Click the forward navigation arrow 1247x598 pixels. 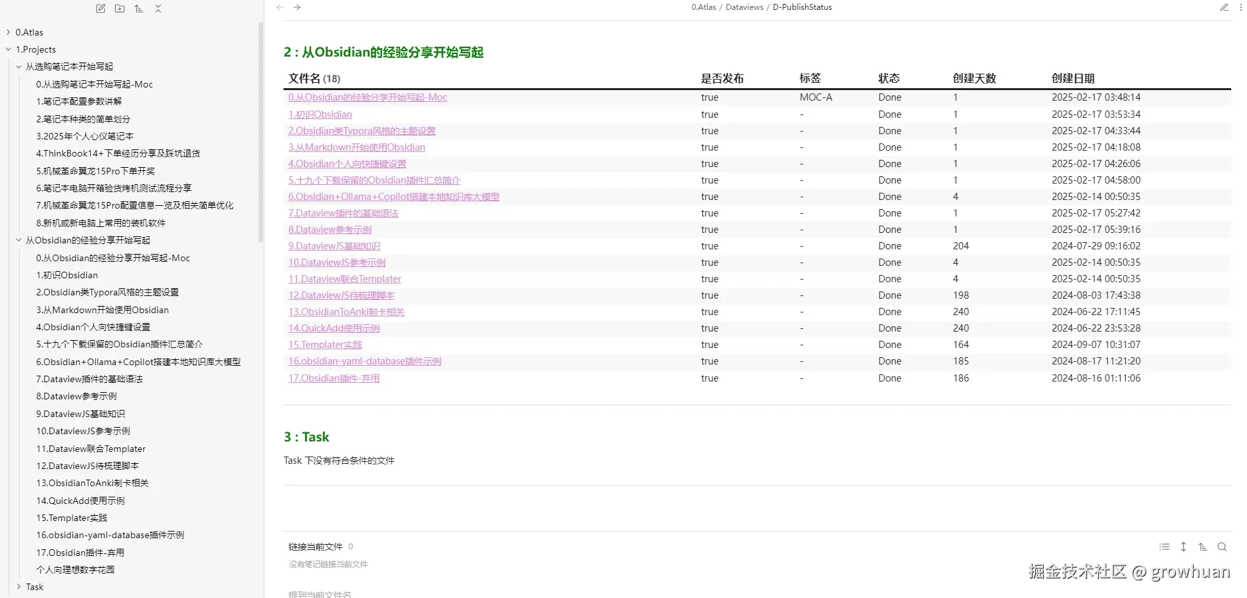[297, 7]
